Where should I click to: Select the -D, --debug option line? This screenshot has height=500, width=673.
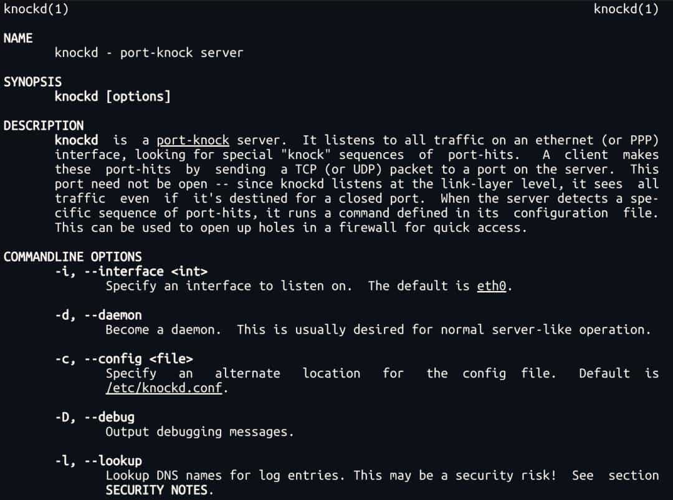95,417
